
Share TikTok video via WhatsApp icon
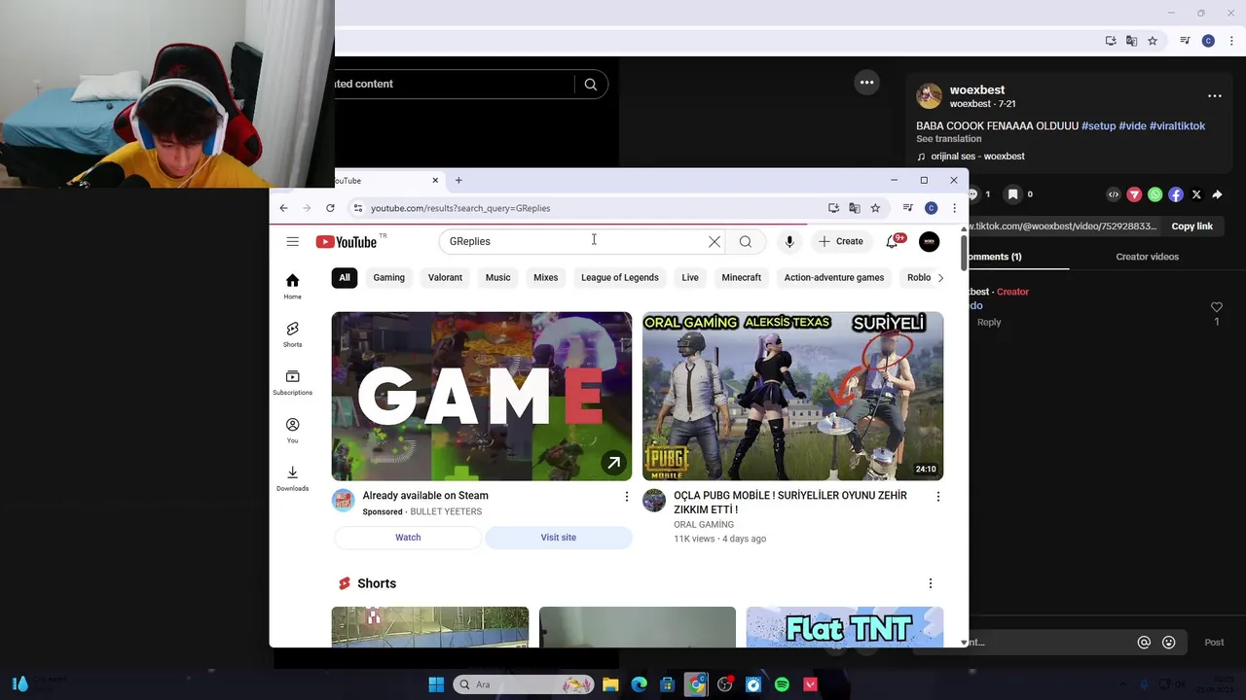(x=1154, y=194)
